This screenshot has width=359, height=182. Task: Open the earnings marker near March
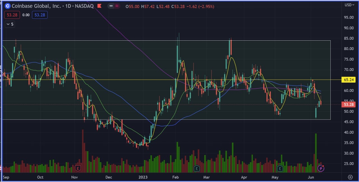coord(197,168)
